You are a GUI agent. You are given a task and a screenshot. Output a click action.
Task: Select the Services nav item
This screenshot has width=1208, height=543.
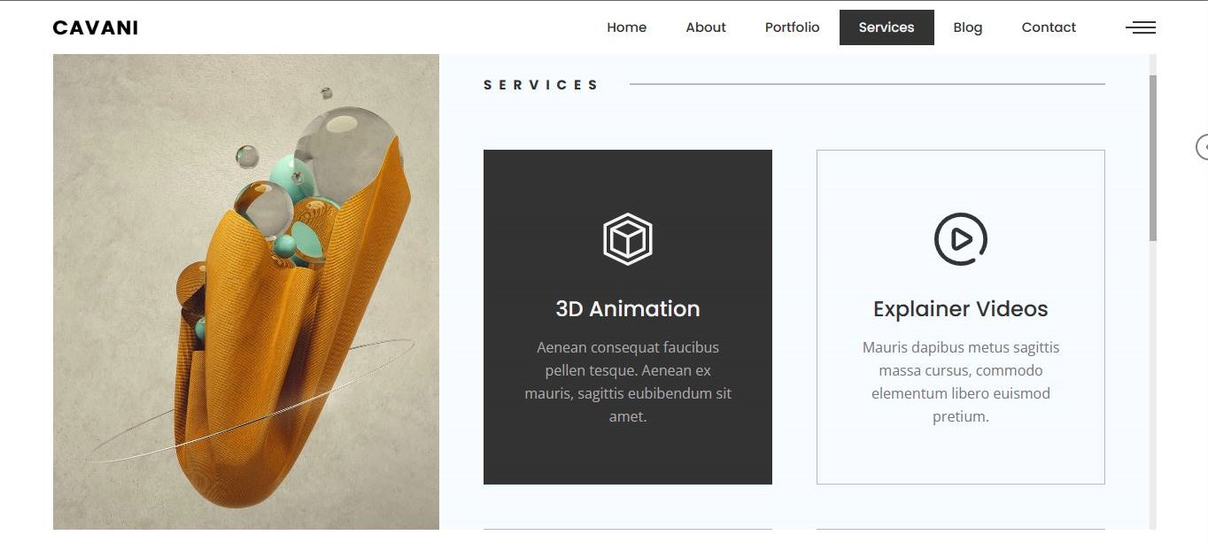pos(887,27)
